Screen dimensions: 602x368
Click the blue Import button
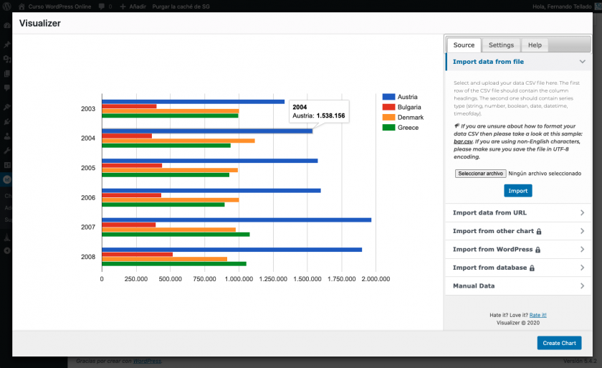click(x=517, y=191)
